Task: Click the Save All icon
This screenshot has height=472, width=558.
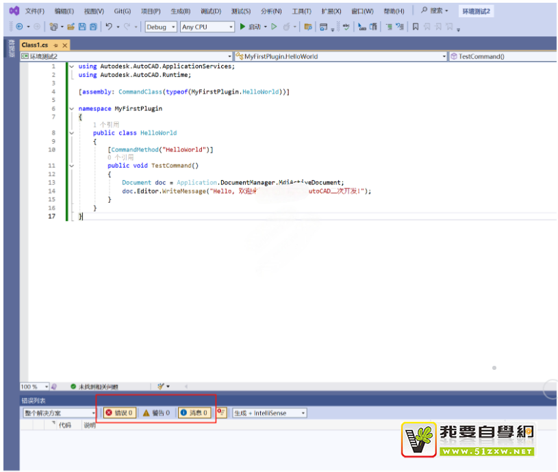Action: 93,27
